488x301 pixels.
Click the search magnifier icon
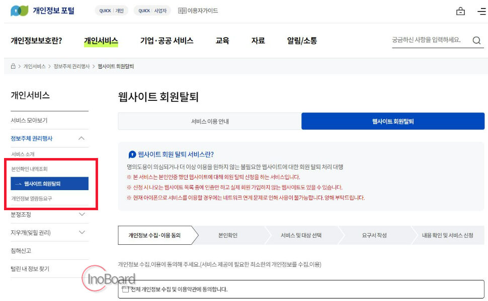click(x=476, y=40)
